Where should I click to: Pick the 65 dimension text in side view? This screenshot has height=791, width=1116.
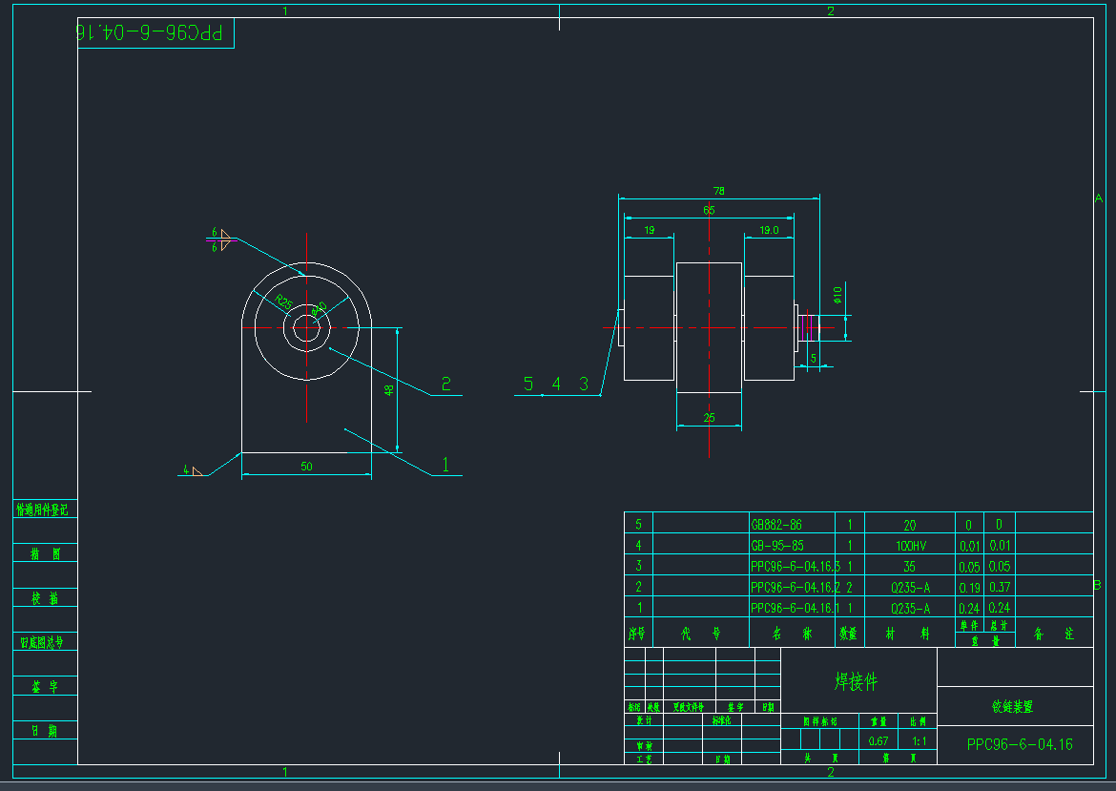709,210
